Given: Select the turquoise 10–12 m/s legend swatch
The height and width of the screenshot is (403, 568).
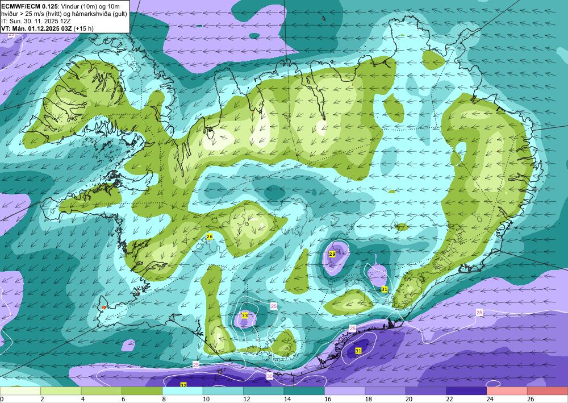Looking at the screenshot, I should pyautogui.click(x=223, y=391).
